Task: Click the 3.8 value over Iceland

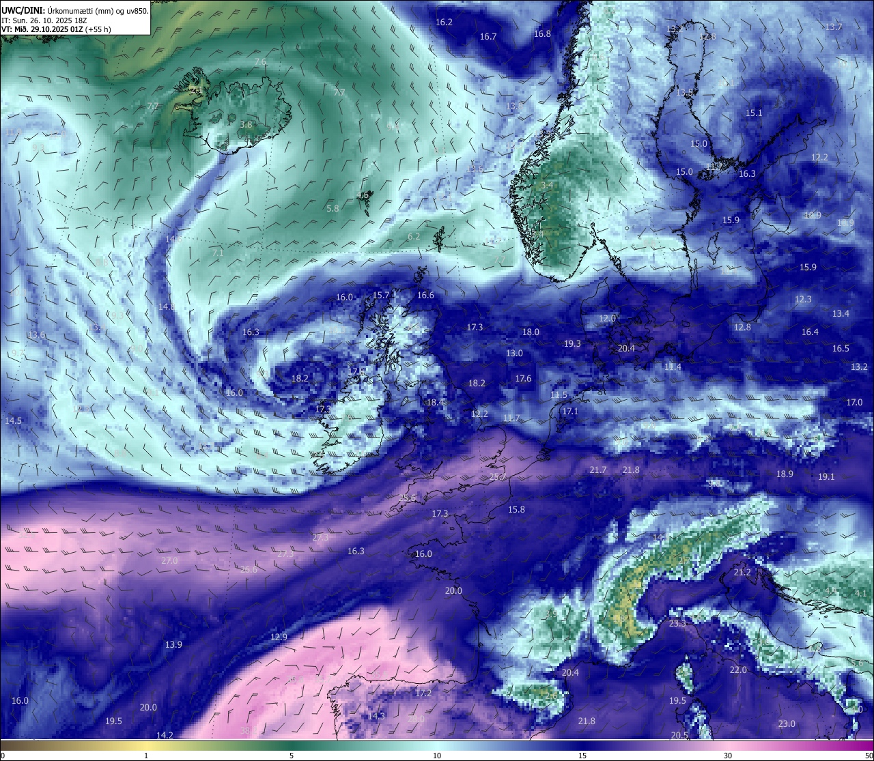Action: (x=246, y=125)
